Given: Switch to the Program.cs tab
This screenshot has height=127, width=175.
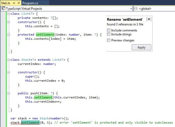Looking at the screenshot, I should click(30, 3).
